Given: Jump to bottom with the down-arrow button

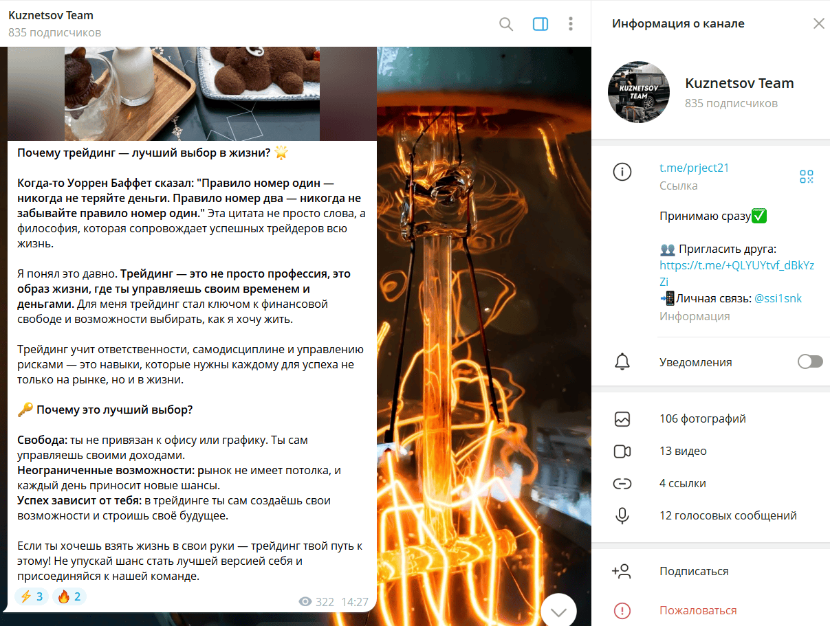Looking at the screenshot, I should (x=558, y=610).
